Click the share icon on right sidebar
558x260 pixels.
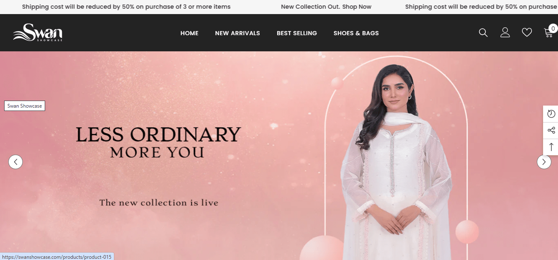click(x=551, y=130)
